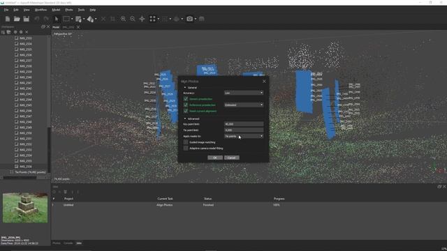The image size is (447, 251).
Task: Click Cancel in Align Photos dialog
Action: 231,158
